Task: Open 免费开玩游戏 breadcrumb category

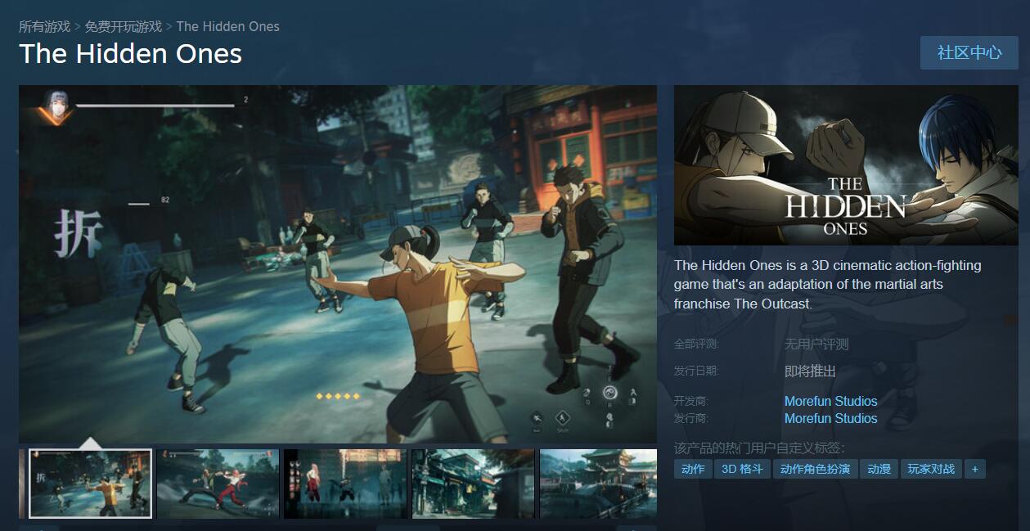Action: 124,26
